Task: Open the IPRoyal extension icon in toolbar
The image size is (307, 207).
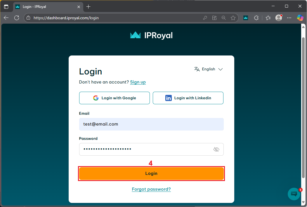Action: click(246, 18)
